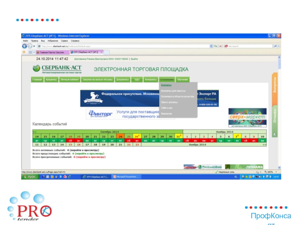View the 0 overdue events link
The image size is (300, 225).
(90, 157)
